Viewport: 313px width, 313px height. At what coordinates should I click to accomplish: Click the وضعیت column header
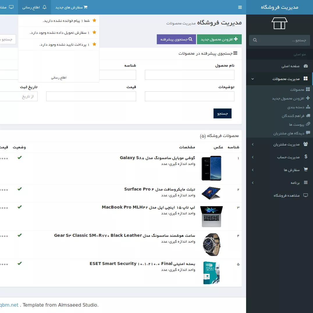click(x=19, y=147)
